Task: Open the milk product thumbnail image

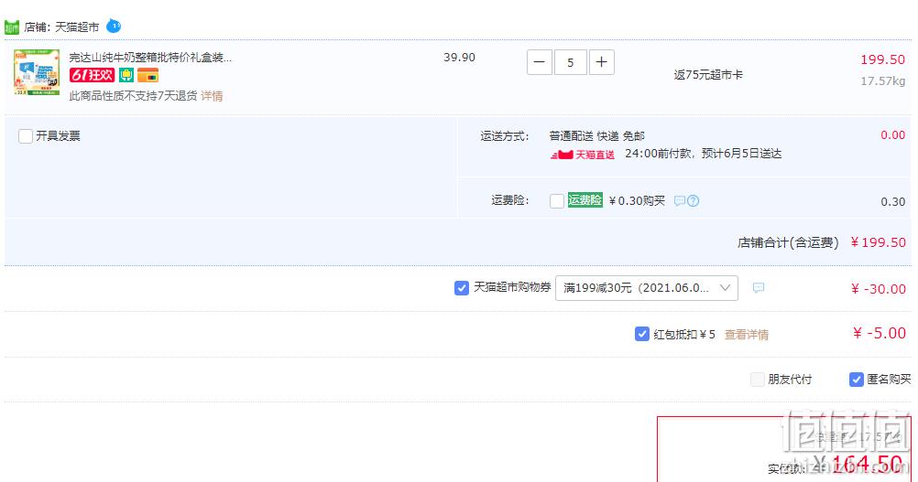Action: pyautogui.click(x=37, y=72)
